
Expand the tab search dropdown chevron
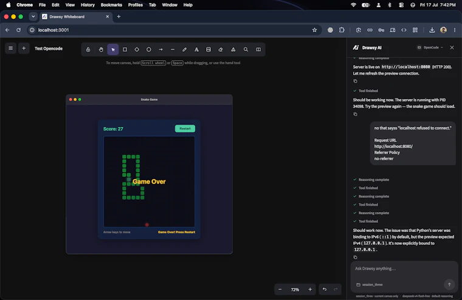(x=33, y=16)
